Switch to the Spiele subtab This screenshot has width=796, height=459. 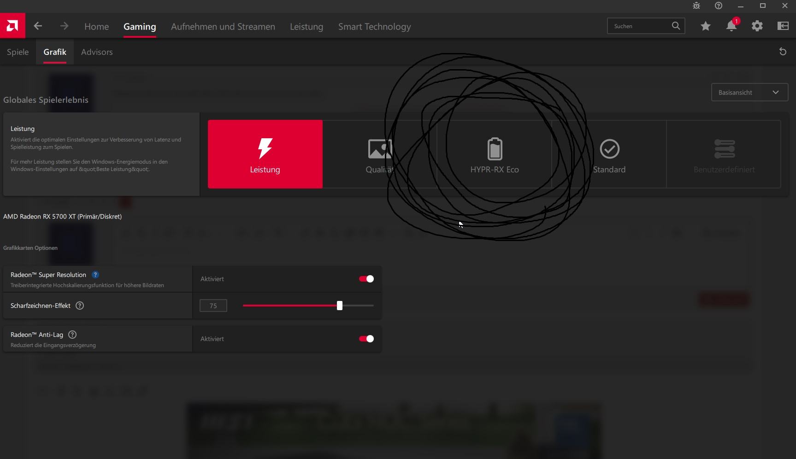click(x=18, y=52)
